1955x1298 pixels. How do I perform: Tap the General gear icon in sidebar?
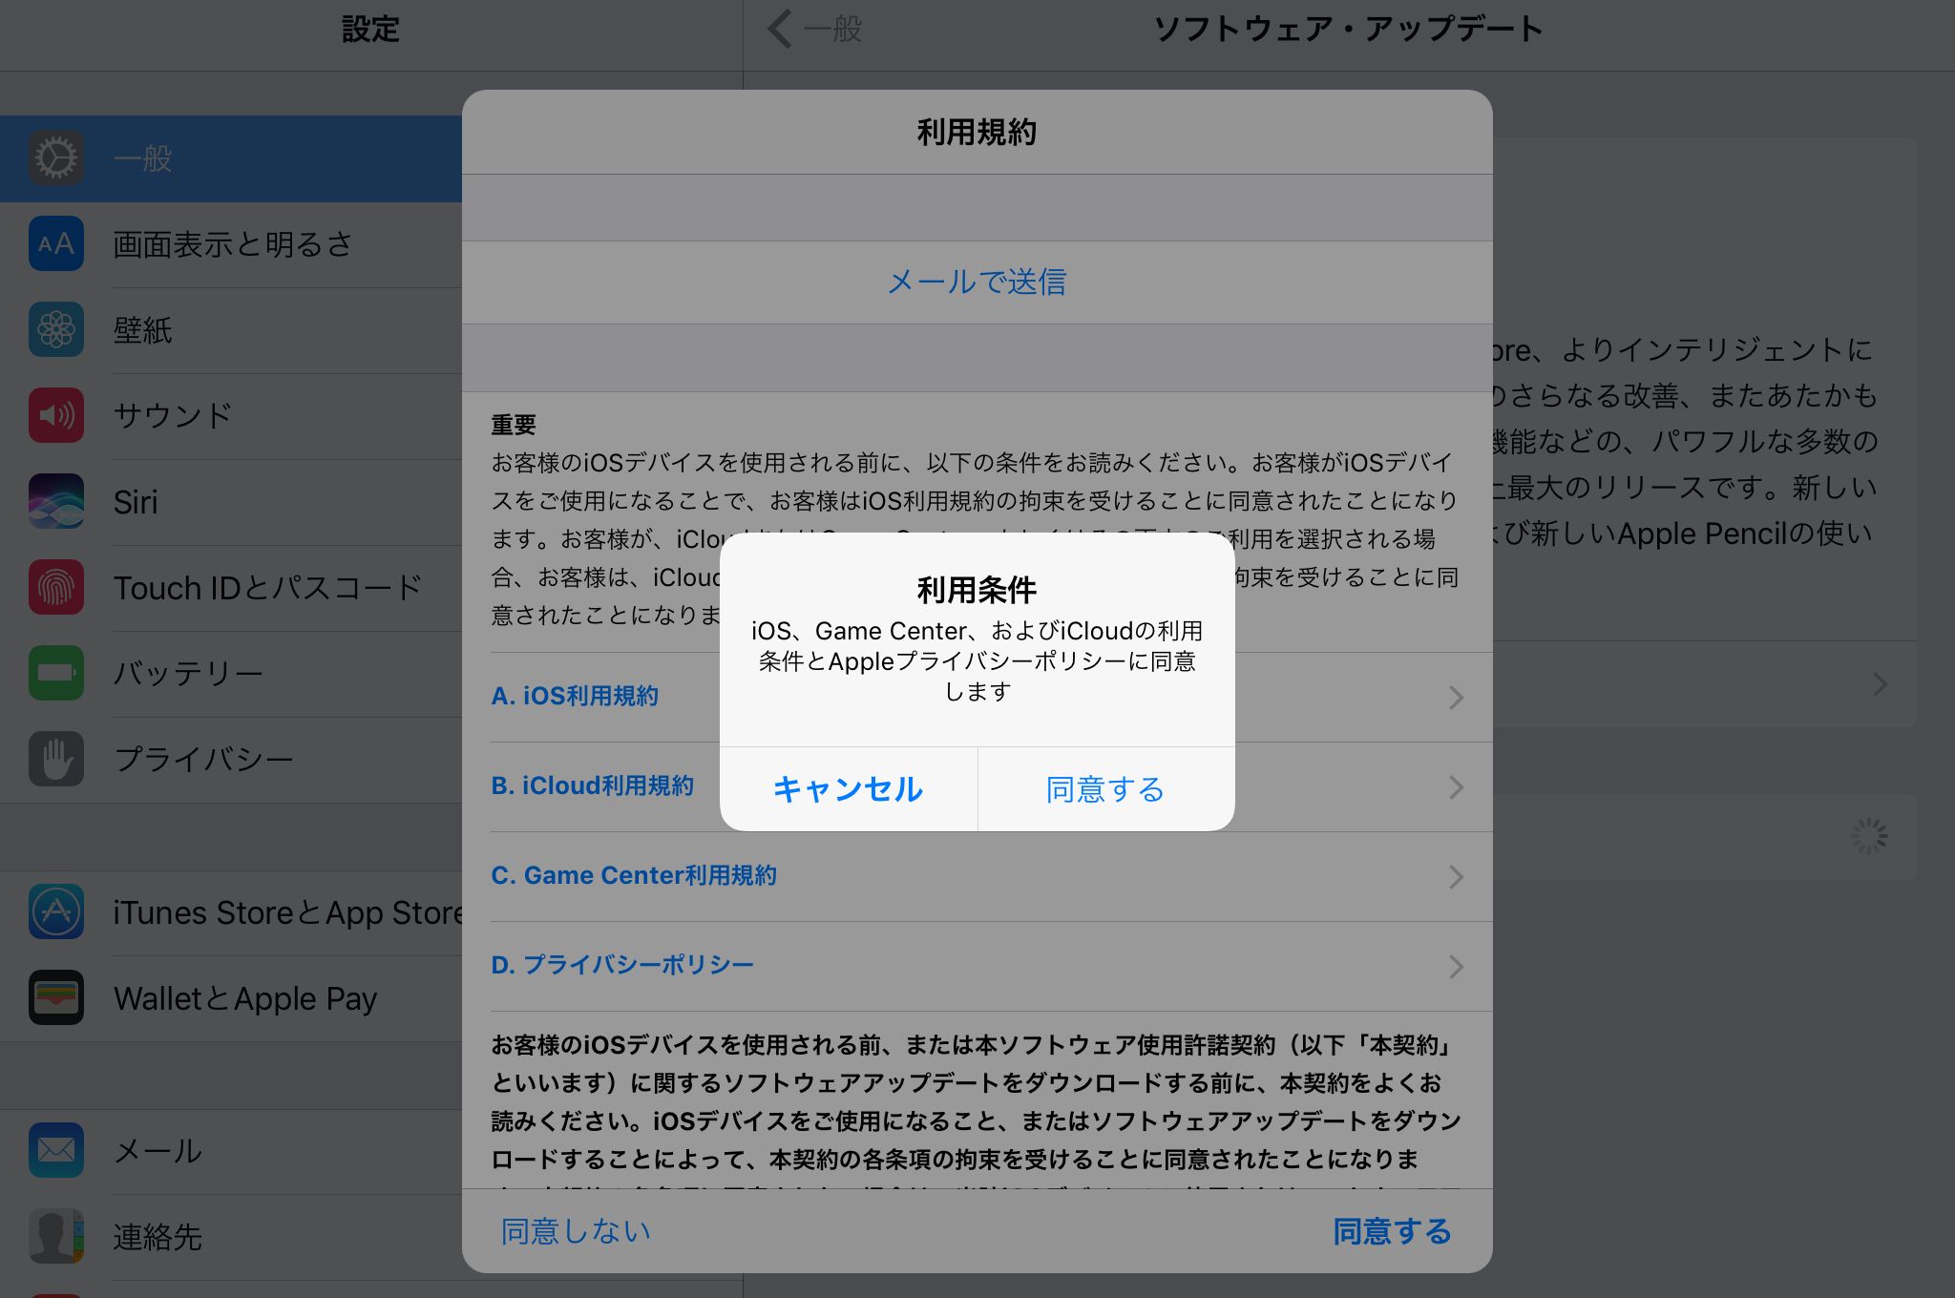pos(56,158)
